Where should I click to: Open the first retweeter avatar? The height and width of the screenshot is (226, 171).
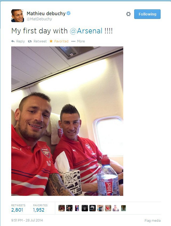(x=62, y=208)
